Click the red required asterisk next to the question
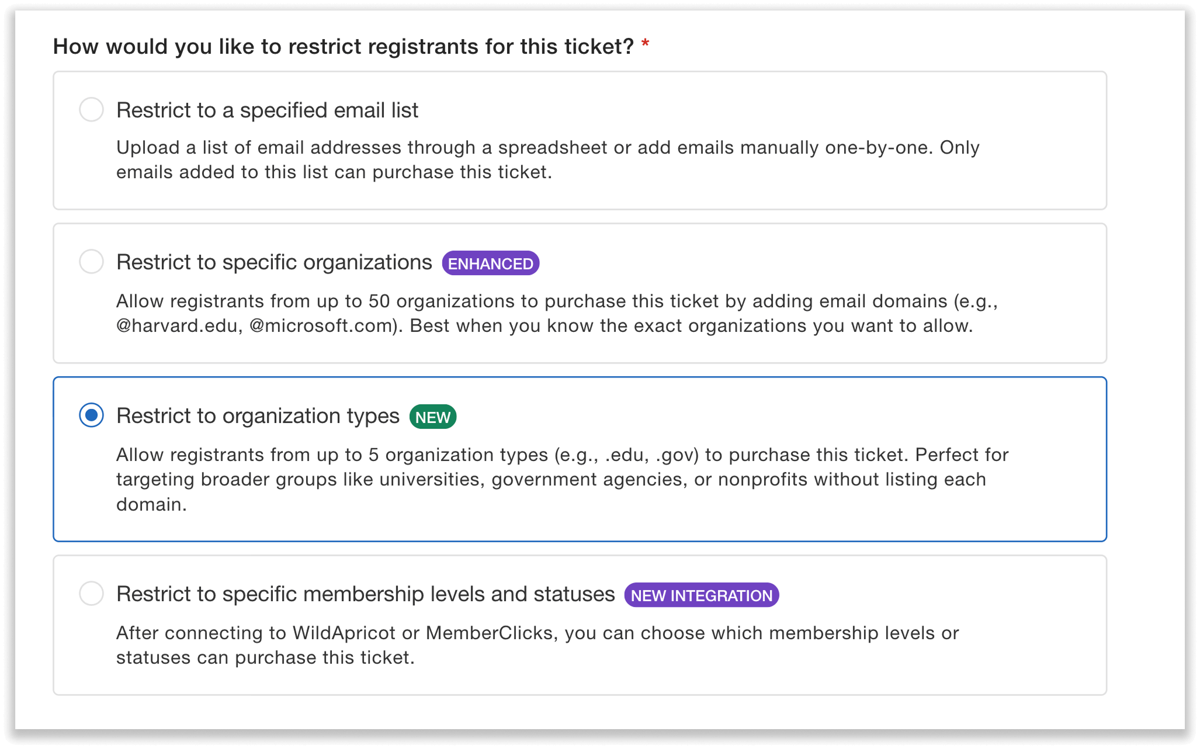This screenshot has height=749, width=1200. (x=645, y=43)
